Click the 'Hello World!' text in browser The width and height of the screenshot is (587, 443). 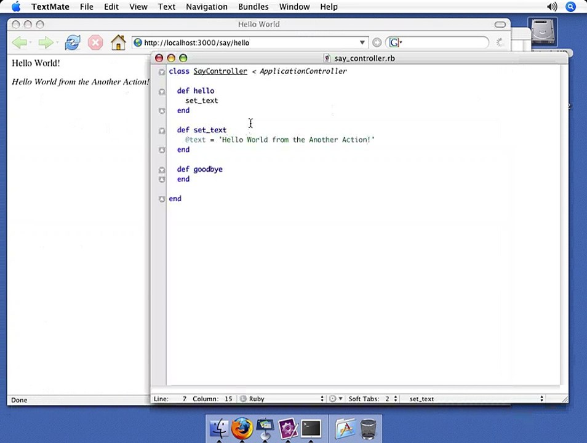coord(36,63)
